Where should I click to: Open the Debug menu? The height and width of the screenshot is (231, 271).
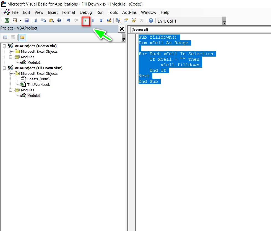[x=86, y=12]
